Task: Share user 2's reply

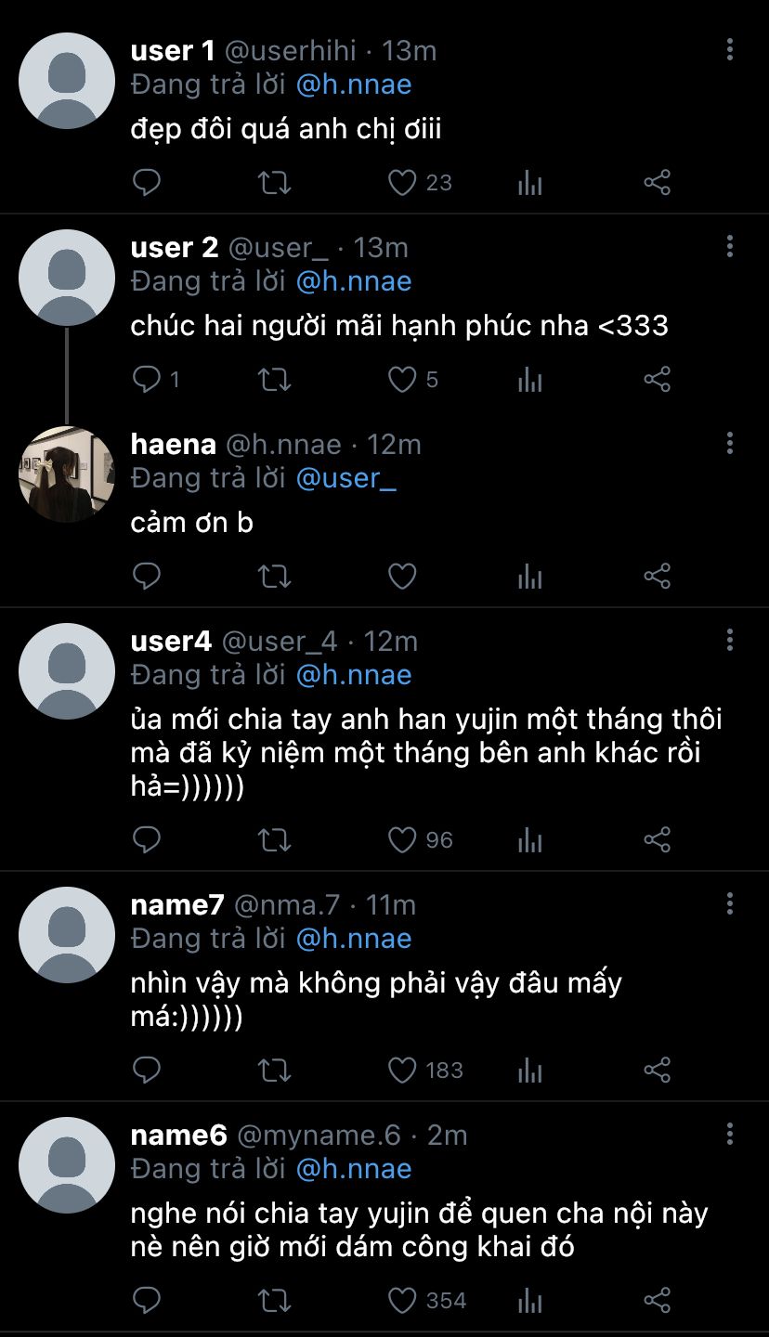Action: [657, 380]
